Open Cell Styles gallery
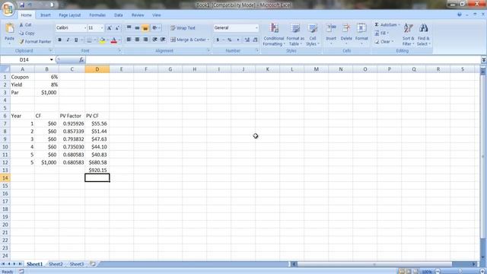This screenshot has height=274, width=487. (312, 34)
